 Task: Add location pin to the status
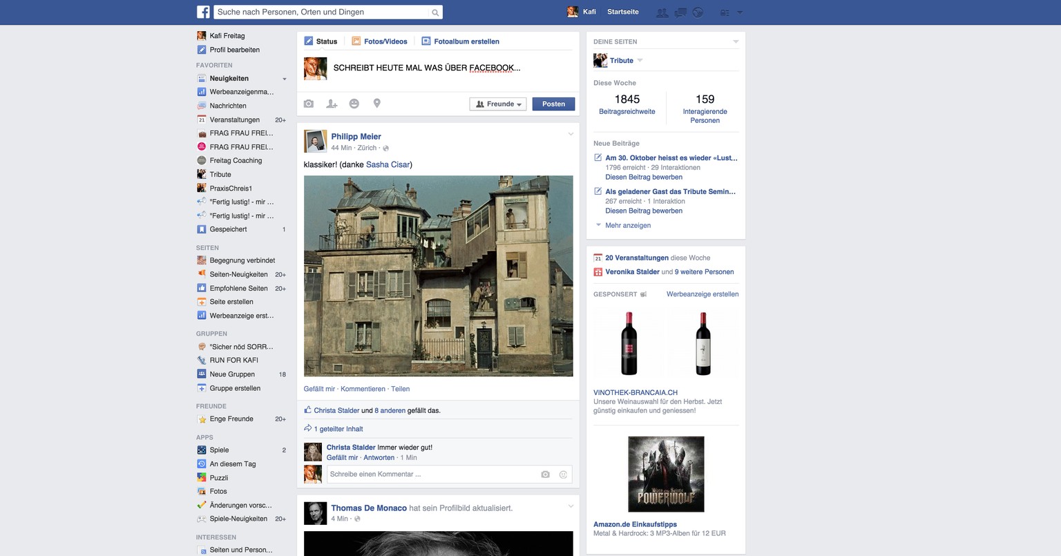[x=377, y=104]
